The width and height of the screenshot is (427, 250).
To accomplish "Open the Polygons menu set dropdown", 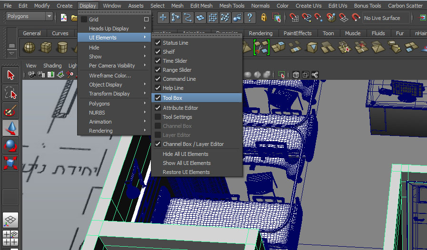I will point(30,17).
